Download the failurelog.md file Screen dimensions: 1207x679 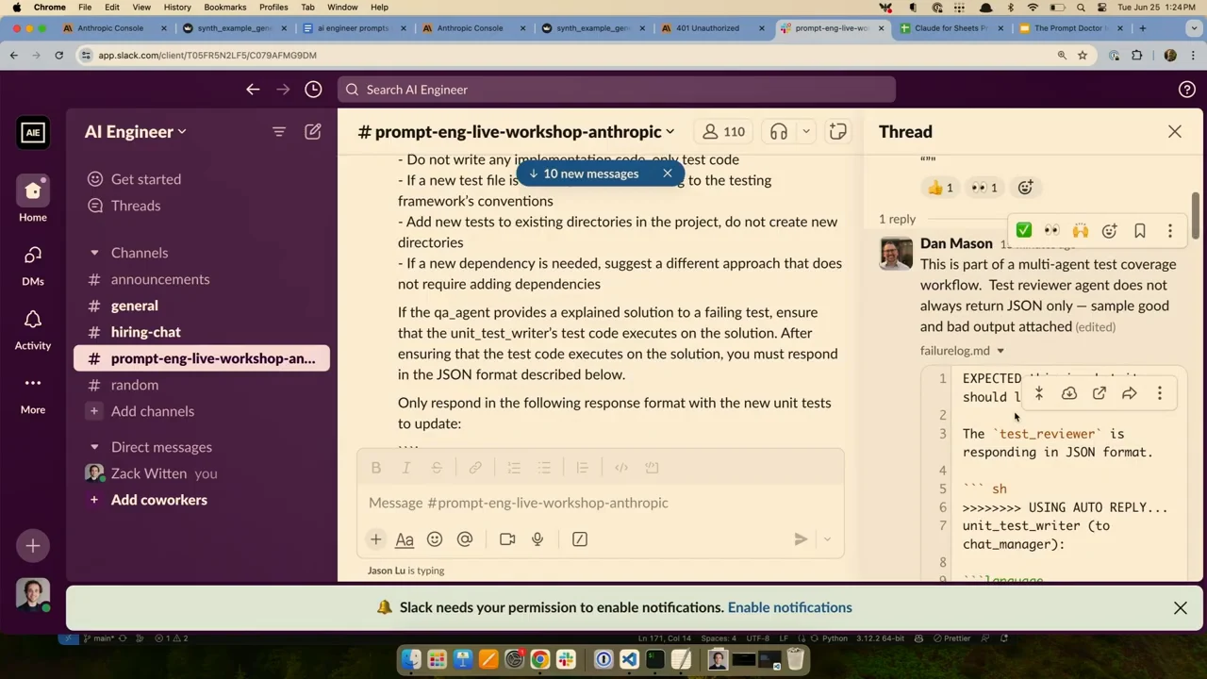tap(1069, 393)
